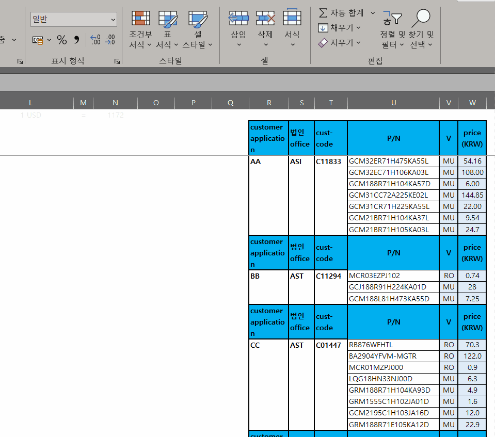The image size is (495, 437).
Task: Click the BB customer application cell
Action: click(269, 287)
